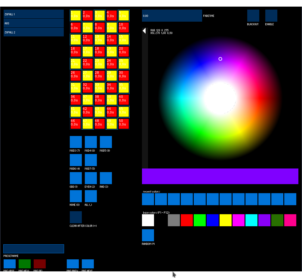Toggle red cell number 24
The width and height of the screenshot is (302, 278).
coord(112,63)
